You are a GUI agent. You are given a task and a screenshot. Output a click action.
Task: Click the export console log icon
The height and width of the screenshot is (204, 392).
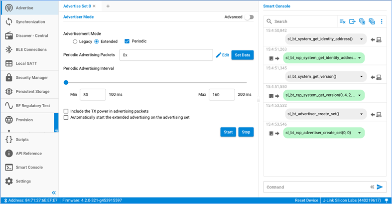(x=352, y=21)
